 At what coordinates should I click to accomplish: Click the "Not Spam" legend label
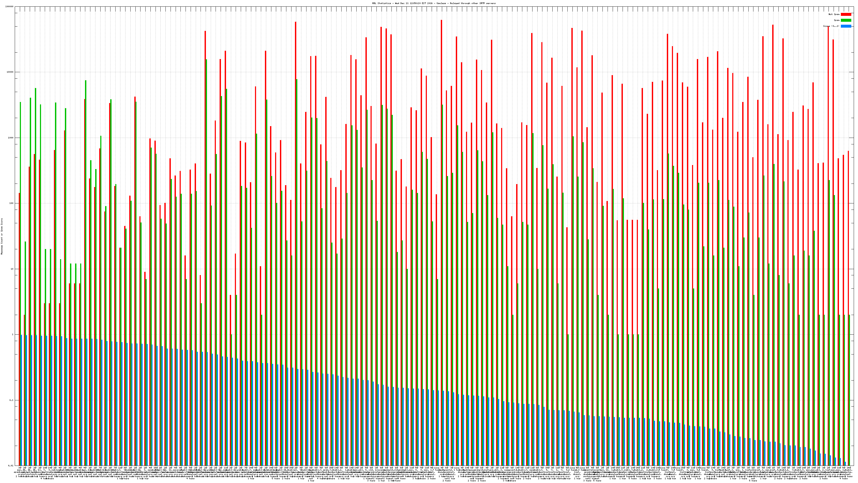[834, 14]
